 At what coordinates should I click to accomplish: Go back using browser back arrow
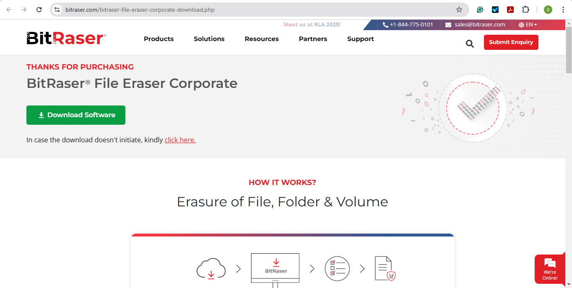pyautogui.click(x=9, y=9)
